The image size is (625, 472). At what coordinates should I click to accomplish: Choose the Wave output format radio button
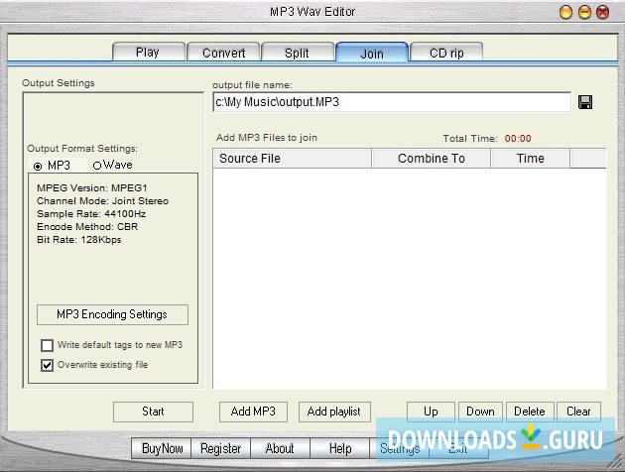click(97, 166)
